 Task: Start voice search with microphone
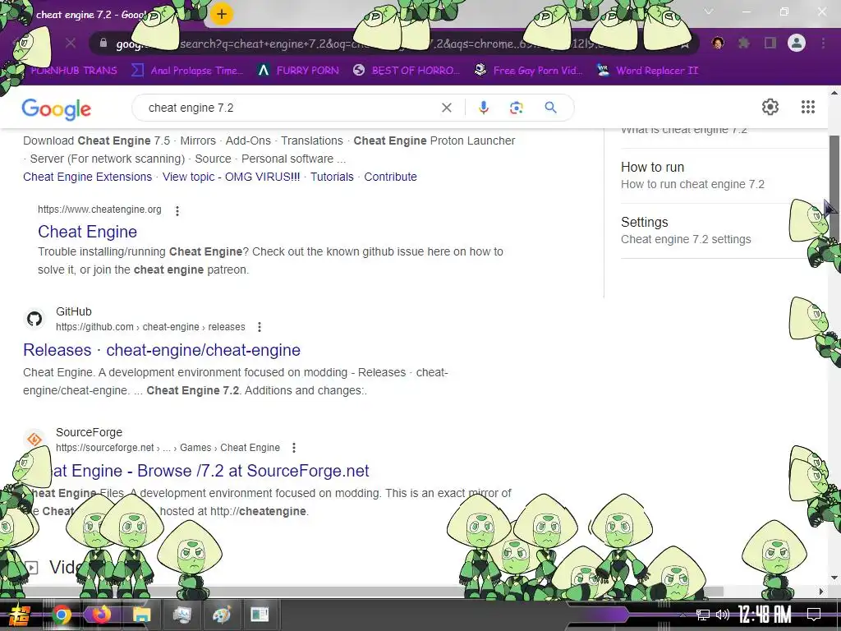(483, 108)
